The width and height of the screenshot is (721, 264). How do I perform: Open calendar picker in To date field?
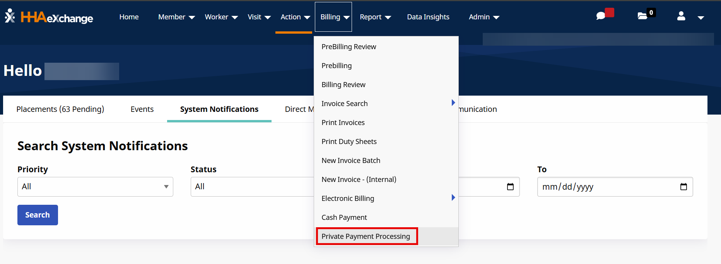click(683, 187)
